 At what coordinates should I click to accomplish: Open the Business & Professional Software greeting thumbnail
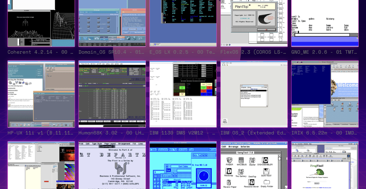(x=112, y=165)
